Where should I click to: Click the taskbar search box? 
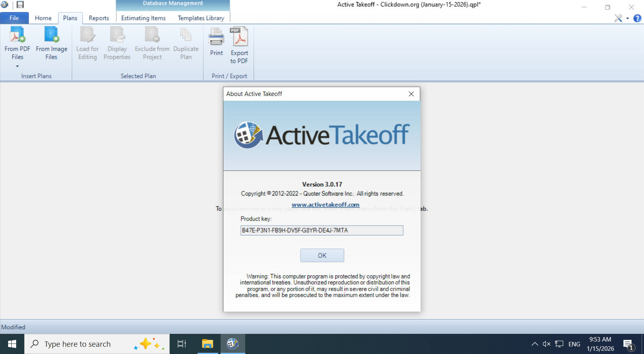pyautogui.click(x=97, y=344)
